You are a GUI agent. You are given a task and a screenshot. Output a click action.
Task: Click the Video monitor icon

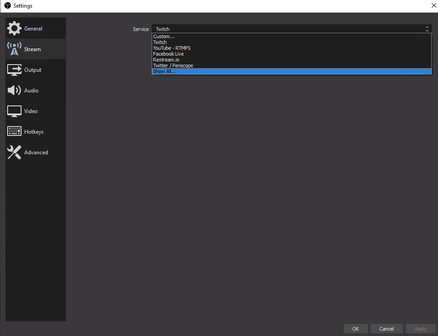tap(14, 111)
